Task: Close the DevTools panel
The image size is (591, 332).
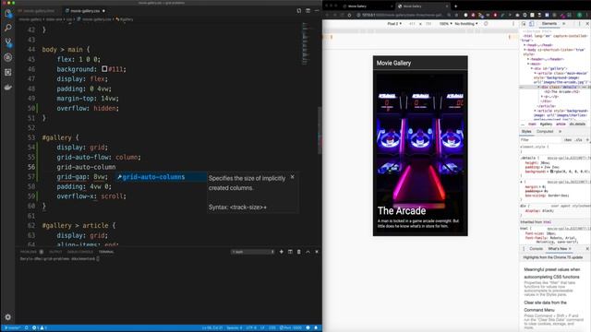Action: click(x=587, y=24)
